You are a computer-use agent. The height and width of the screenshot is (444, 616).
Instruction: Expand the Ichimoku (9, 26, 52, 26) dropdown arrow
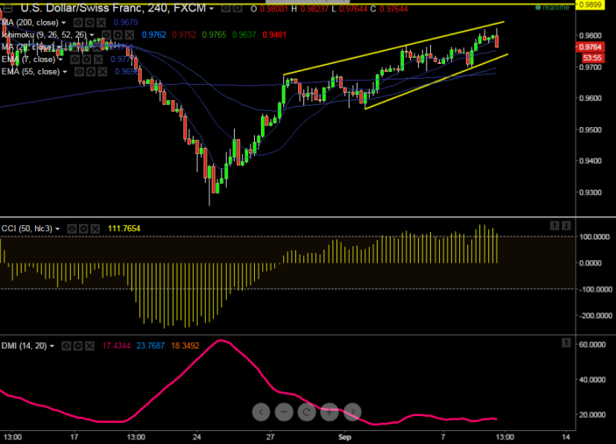click(x=92, y=35)
